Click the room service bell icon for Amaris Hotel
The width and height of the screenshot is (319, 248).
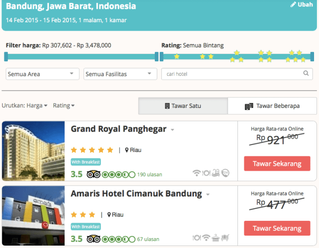(x=216, y=238)
